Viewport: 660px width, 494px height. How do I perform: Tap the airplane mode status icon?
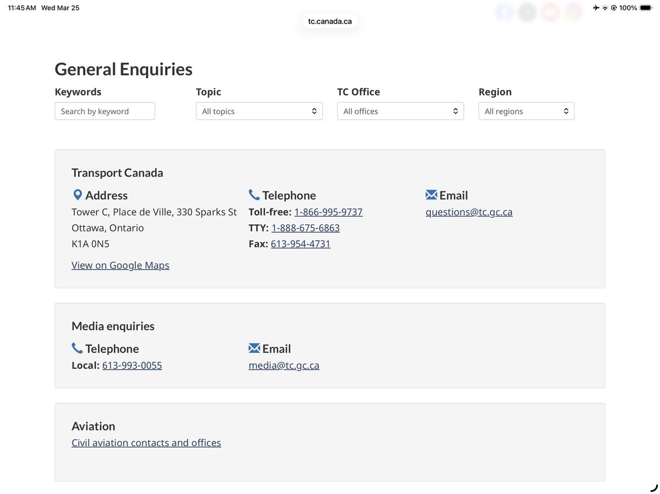click(596, 8)
